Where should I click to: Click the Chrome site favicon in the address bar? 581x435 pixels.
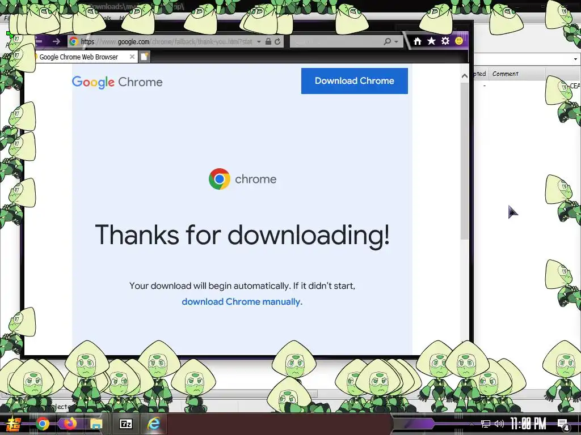[74, 41]
